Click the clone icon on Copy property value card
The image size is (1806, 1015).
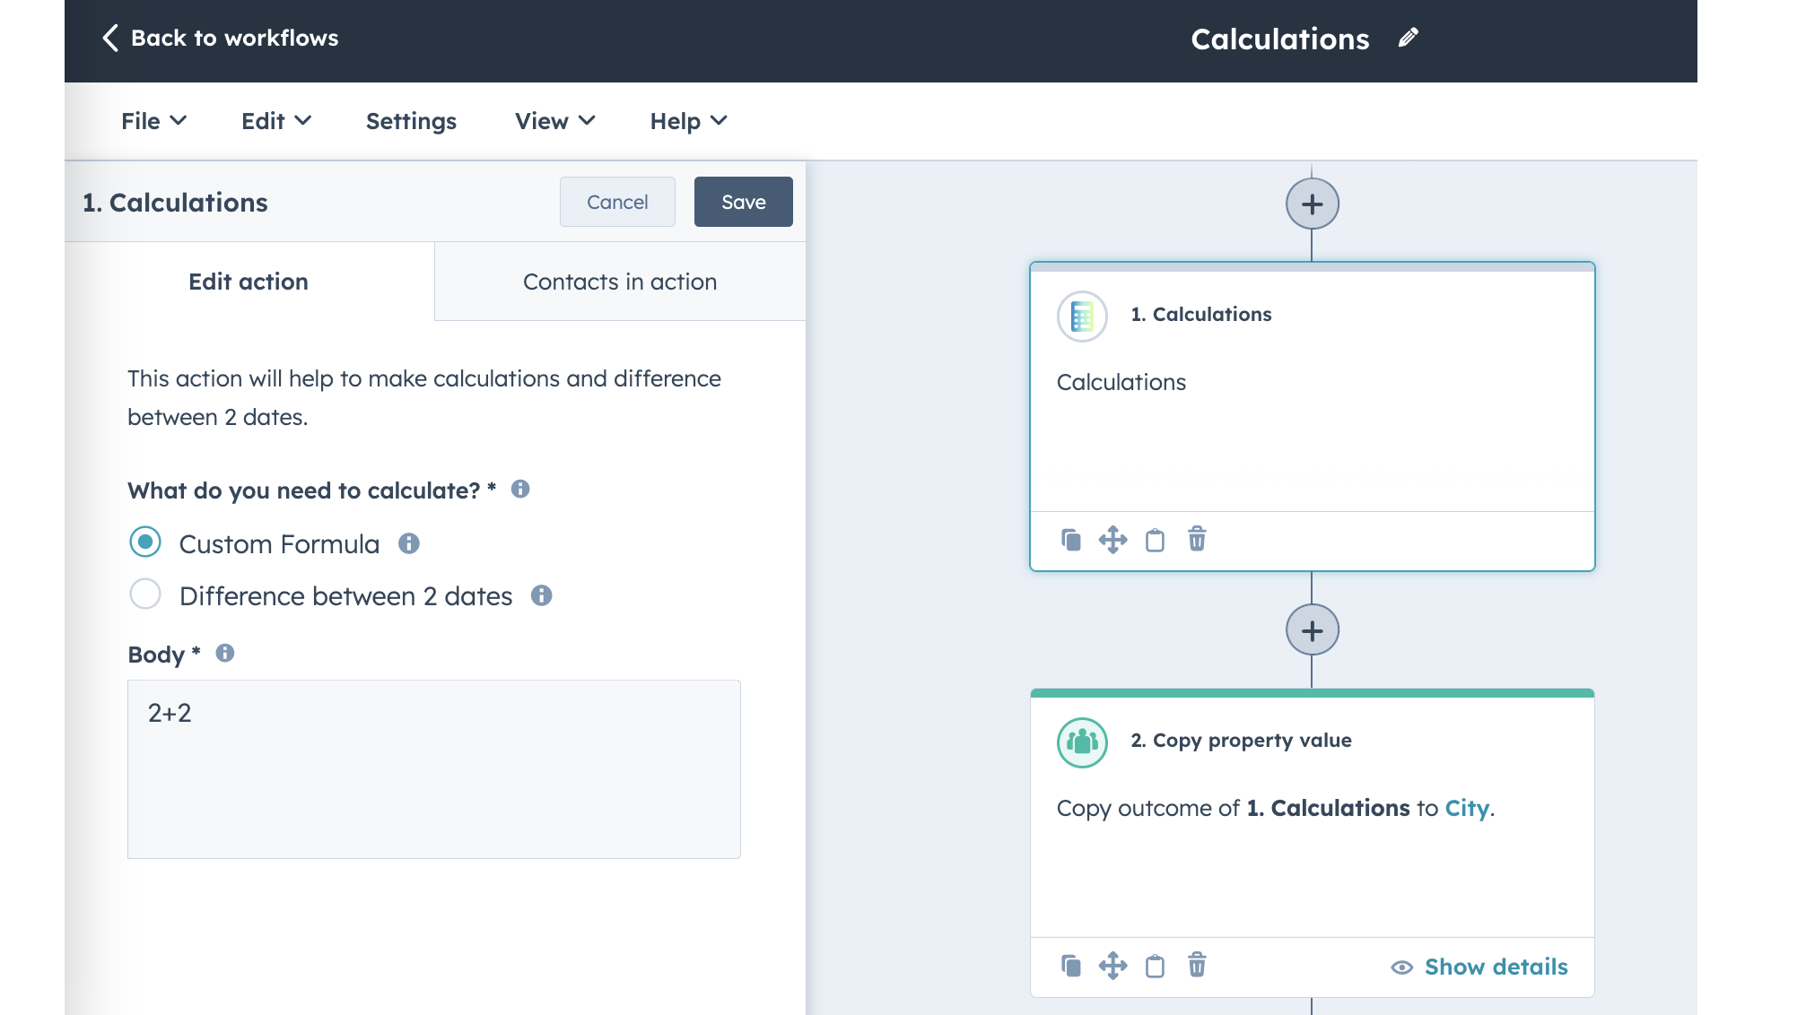tap(1070, 966)
